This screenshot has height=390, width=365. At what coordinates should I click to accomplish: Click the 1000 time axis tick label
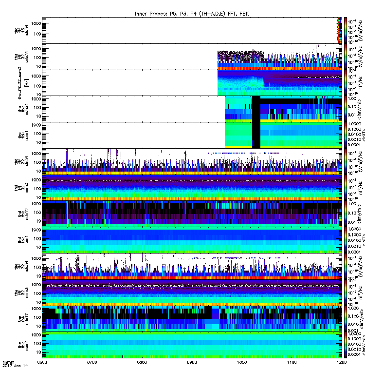(242, 362)
